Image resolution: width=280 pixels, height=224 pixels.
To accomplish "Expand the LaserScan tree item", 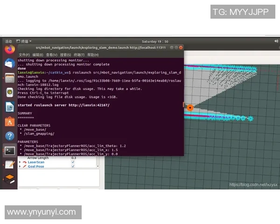I will pos(20,162).
